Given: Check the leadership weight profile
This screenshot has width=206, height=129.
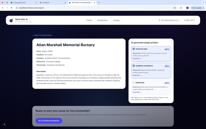Looking at the screenshot, I should [x=134, y=82].
